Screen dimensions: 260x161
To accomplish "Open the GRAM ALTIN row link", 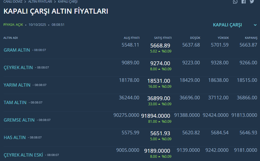I will click(x=17, y=50).
